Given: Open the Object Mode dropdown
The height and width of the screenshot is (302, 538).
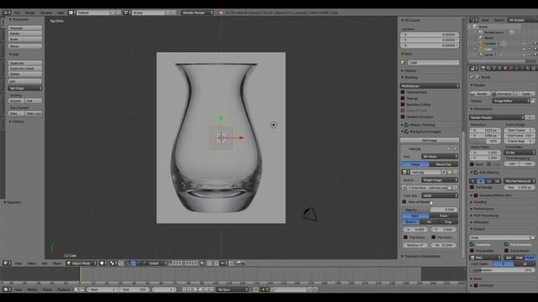Looking at the screenshot, I should [x=82, y=263].
